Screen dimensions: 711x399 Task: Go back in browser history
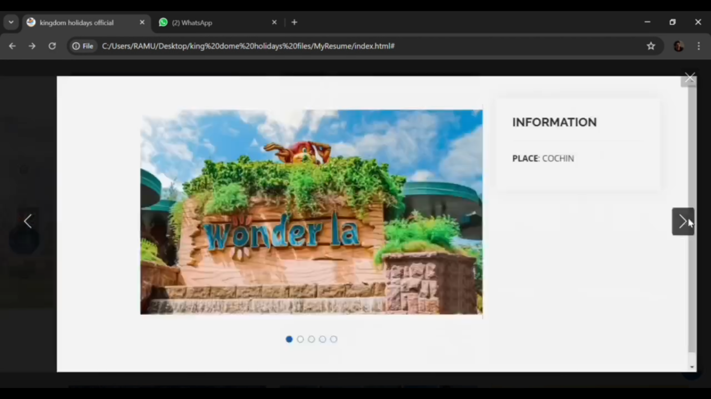point(12,46)
